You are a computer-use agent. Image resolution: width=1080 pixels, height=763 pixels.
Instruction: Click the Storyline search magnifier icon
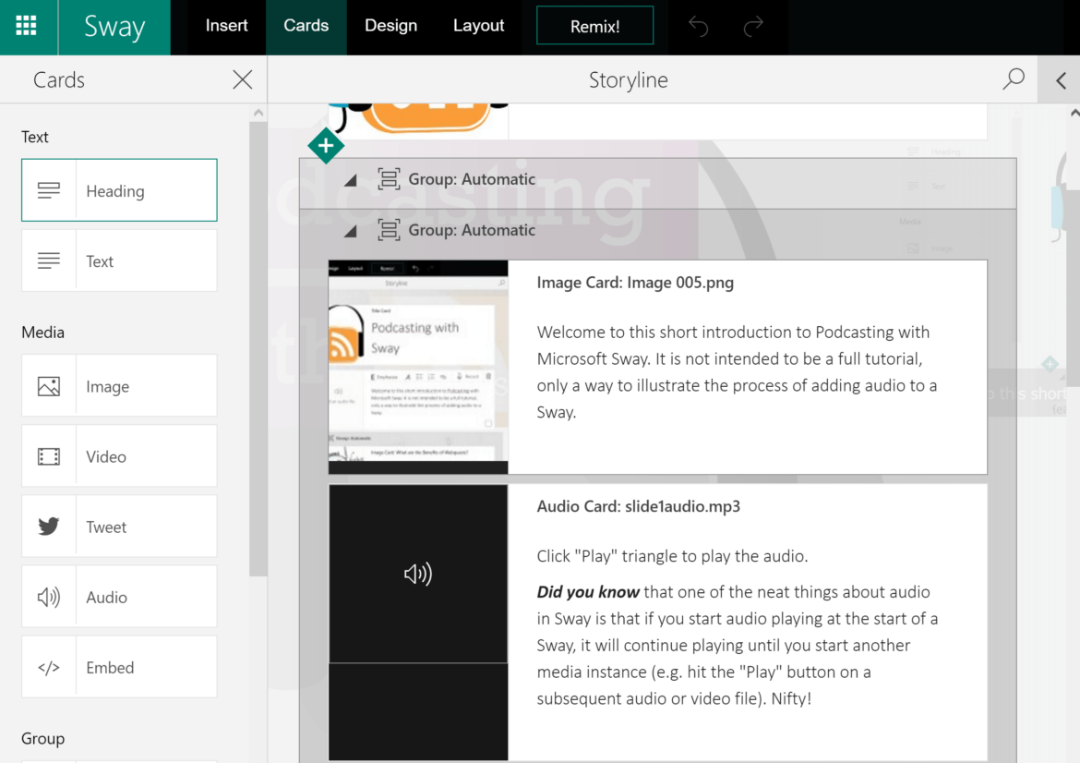pyautogui.click(x=1014, y=79)
